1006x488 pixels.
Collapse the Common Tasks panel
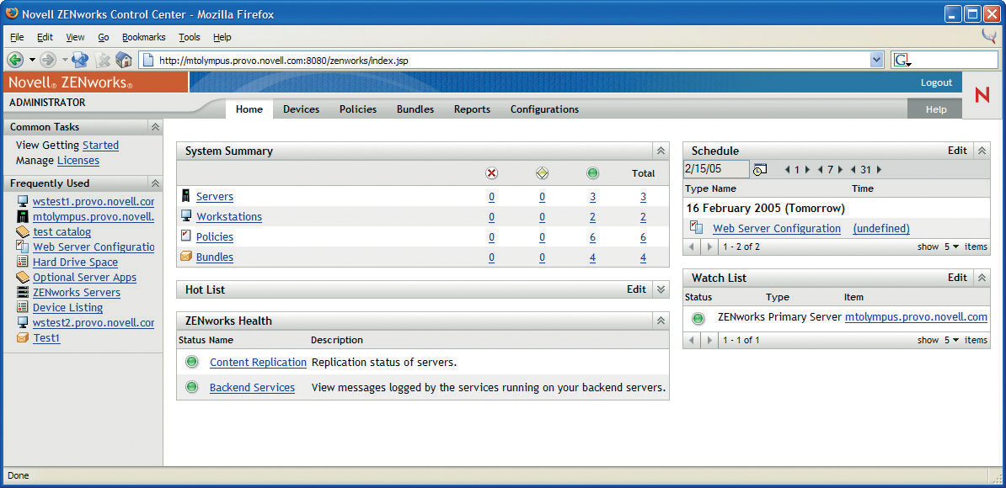point(155,127)
